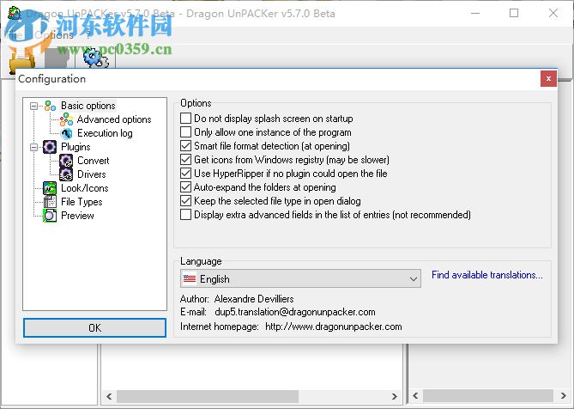Select File Types in the tree

82,202
